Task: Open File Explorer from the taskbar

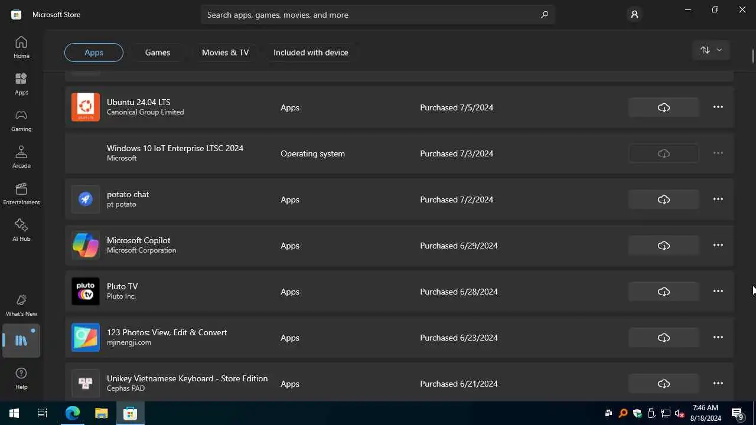Action: click(102, 413)
